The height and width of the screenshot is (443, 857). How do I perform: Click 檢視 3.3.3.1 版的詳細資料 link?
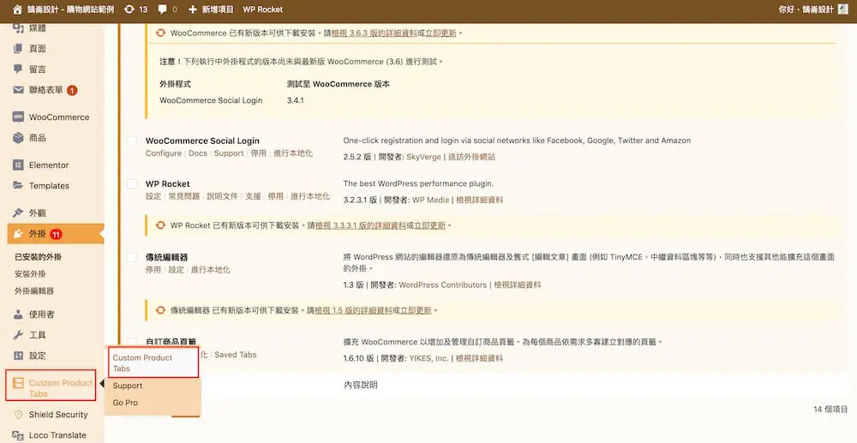(x=360, y=225)
